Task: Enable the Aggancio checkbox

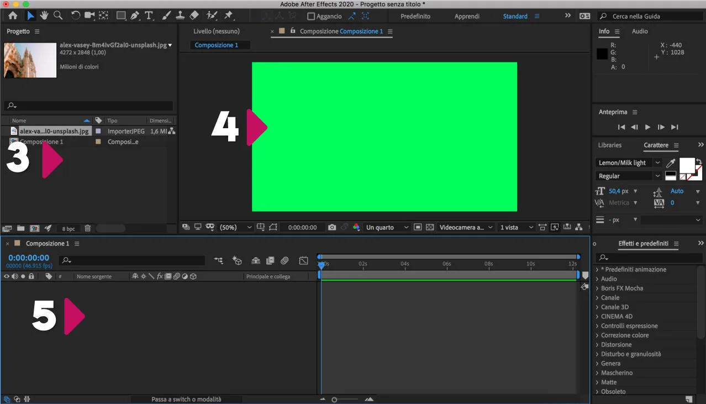Action: (x=311, y=17)
